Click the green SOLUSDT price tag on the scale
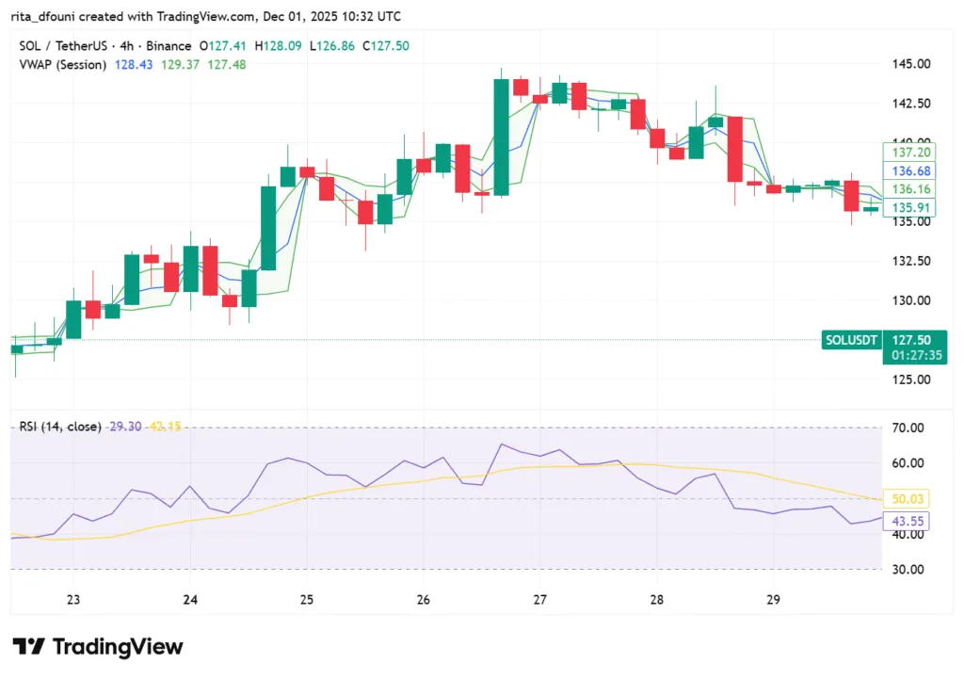964x679 pixels. point(850,340)
